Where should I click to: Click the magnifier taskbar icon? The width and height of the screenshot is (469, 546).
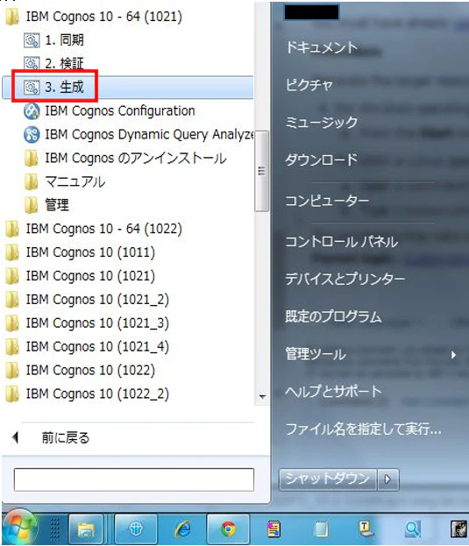pyautogui.click(x=413, y=529)
